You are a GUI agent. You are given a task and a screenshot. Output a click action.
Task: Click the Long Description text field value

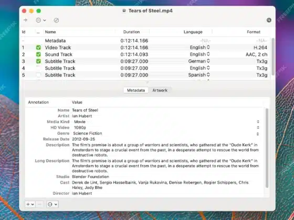point(165,166)
